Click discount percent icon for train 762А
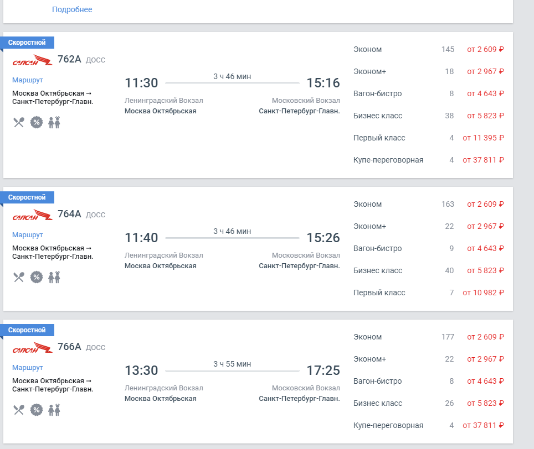 pos(37,122)
